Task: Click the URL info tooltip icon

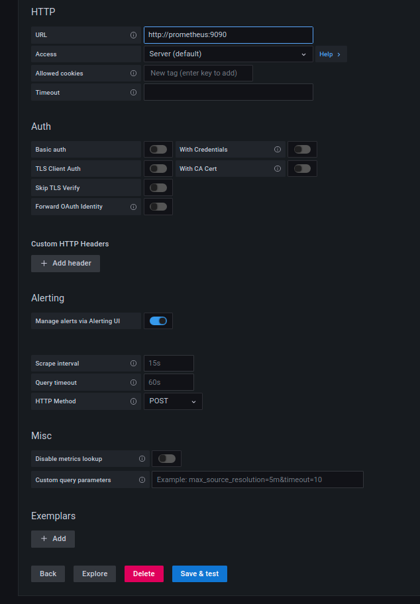Action: click(134, 34)
